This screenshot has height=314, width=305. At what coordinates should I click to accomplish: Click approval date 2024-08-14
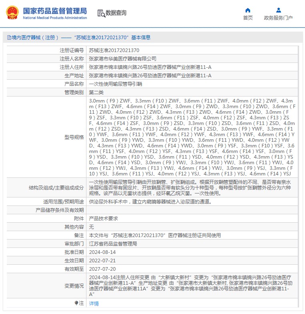click(x=102, y=252)
